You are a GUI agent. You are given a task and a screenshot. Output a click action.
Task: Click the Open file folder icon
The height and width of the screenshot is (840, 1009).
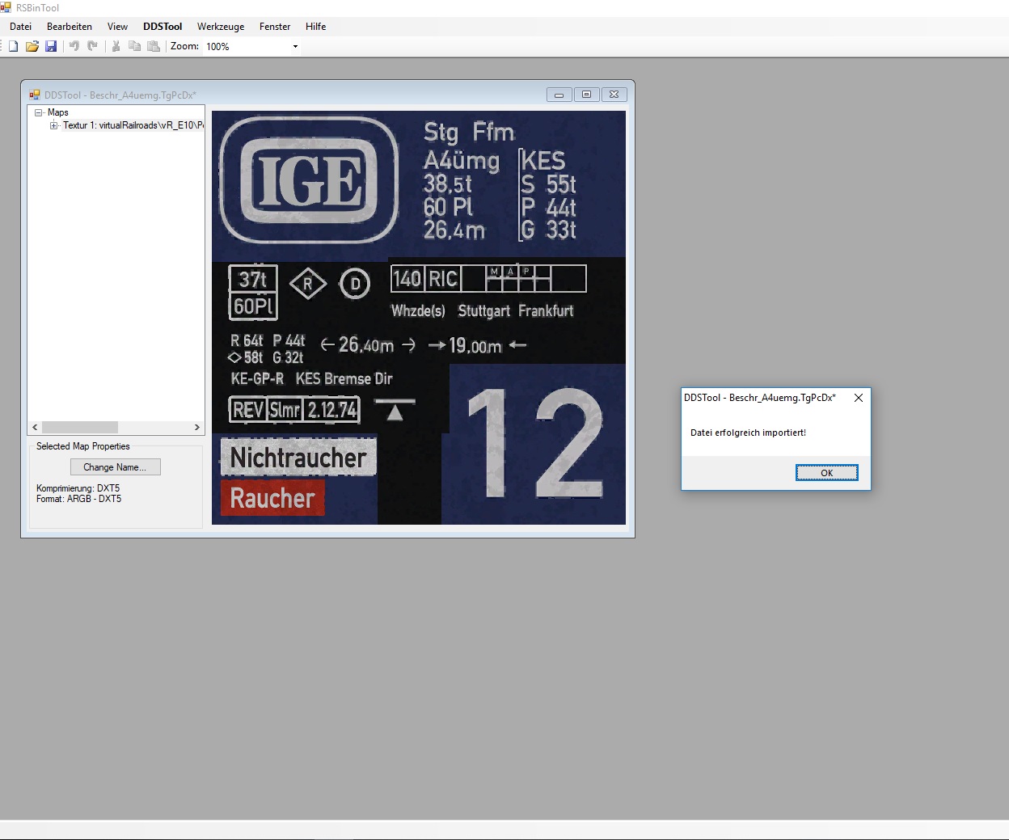(x=32, y=46)
